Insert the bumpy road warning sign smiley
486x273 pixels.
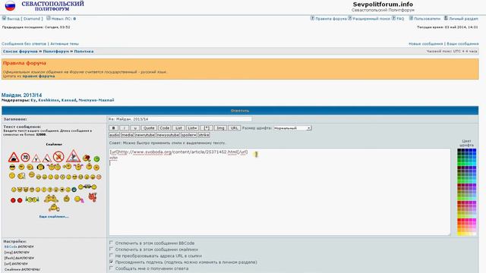tap(14, 157)
